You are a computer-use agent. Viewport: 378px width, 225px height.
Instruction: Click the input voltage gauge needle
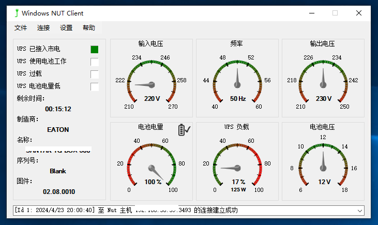pyautogui.click(x=145, y=84)
